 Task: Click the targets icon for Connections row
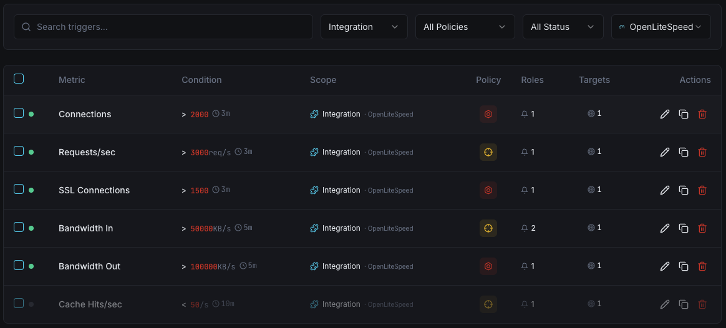coord(591,113)
